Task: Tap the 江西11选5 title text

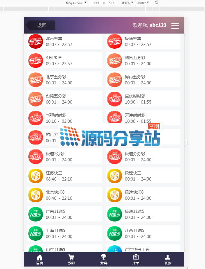Action: coord(134,231)
